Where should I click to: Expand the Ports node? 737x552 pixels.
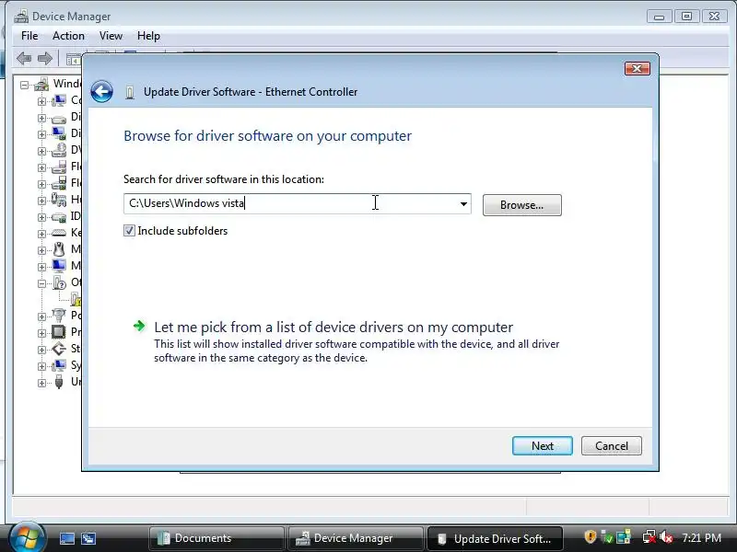click(41, 316)
